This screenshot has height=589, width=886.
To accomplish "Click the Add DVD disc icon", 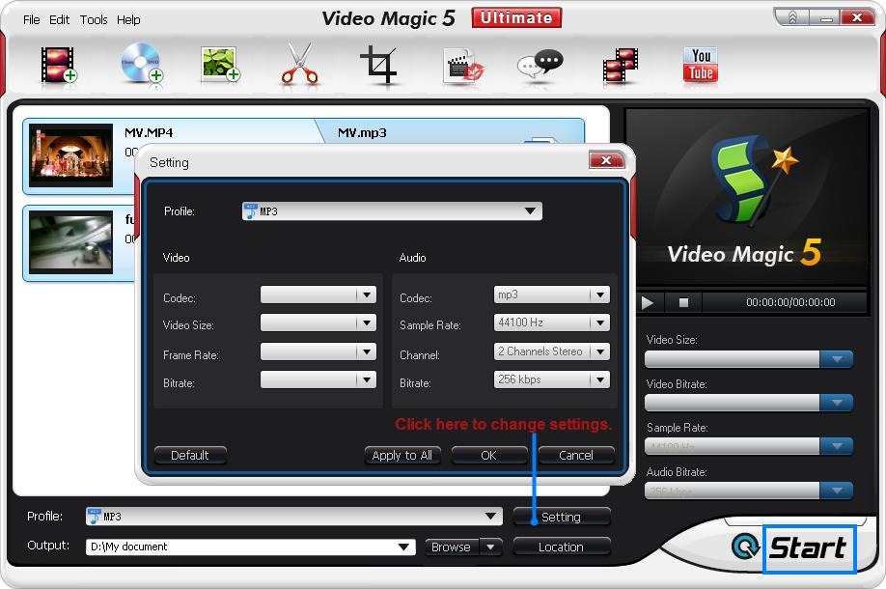I will (141, 64).
